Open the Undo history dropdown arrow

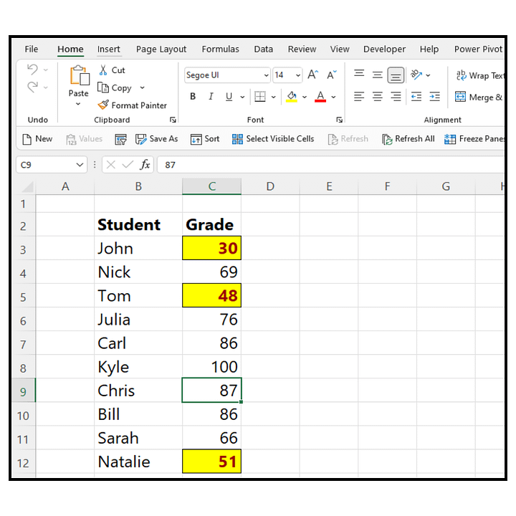pos(46,70)
